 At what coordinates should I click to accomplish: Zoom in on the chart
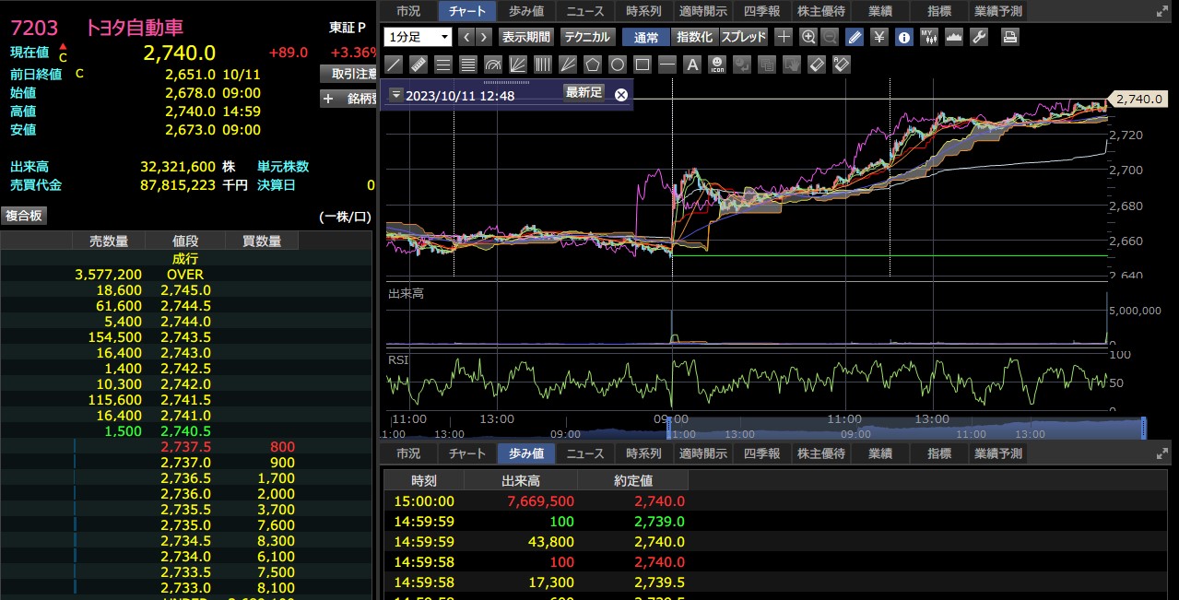click(x=808, y=37)
